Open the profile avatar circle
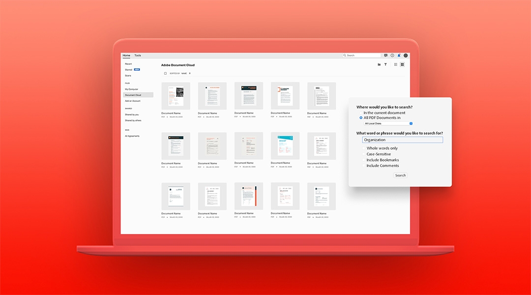Screen dimensions: 531x295 [x=405, y=55]
